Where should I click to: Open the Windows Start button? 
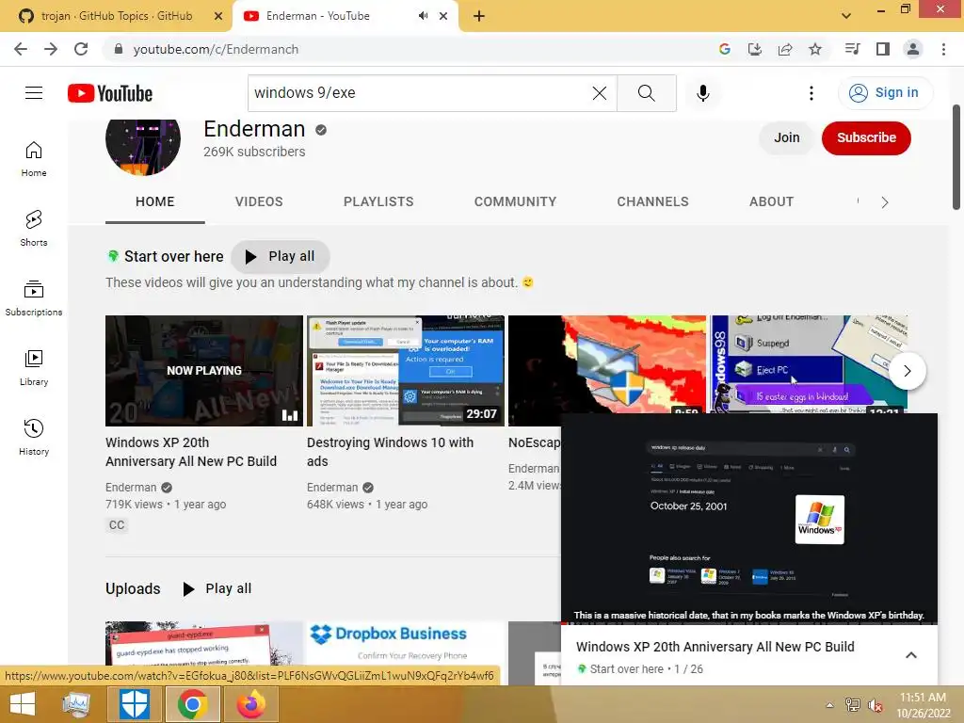click(23, 704)
